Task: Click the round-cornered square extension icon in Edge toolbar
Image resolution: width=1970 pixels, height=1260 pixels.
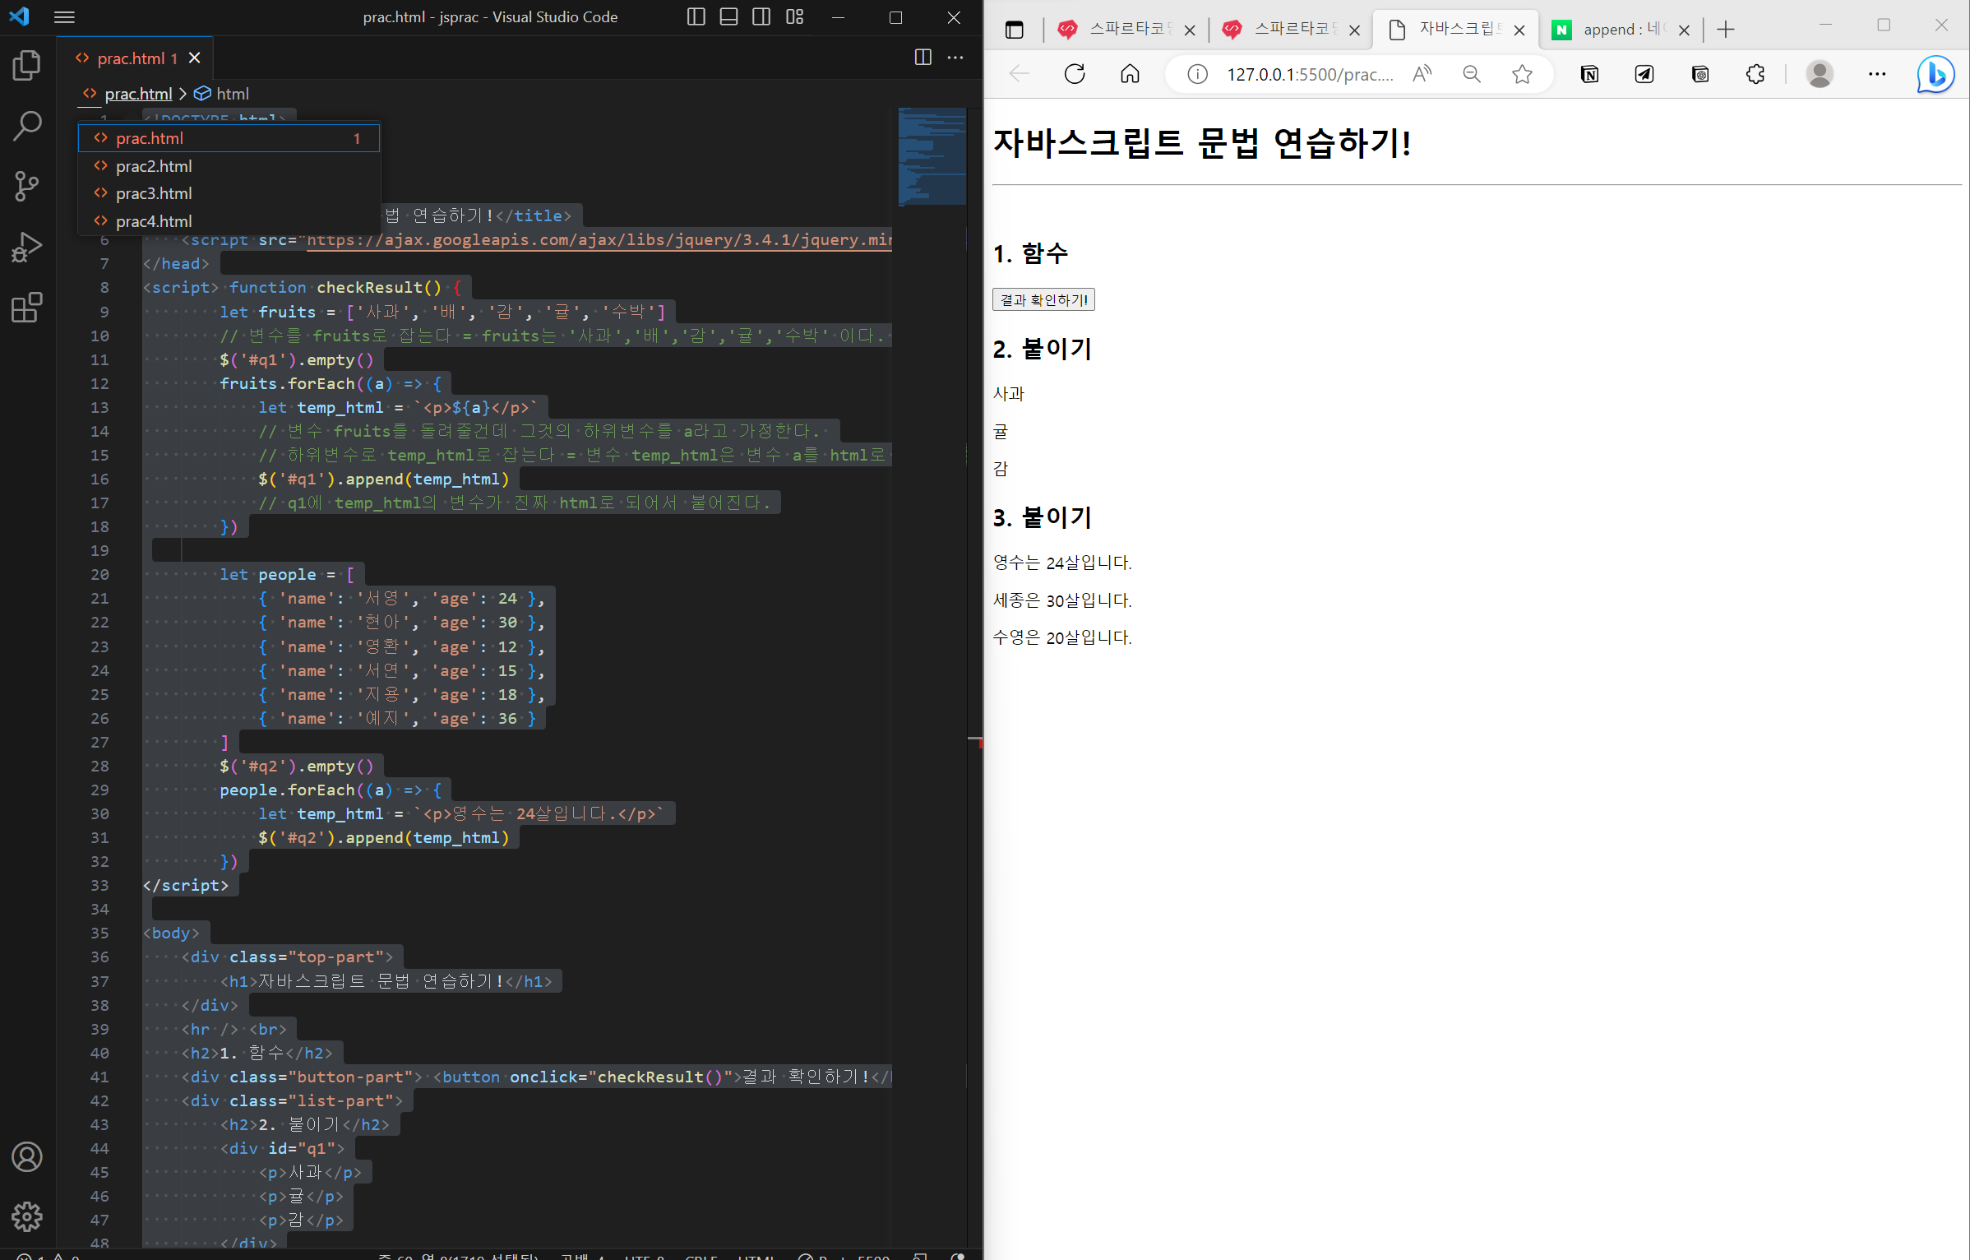Action: 1700,74
